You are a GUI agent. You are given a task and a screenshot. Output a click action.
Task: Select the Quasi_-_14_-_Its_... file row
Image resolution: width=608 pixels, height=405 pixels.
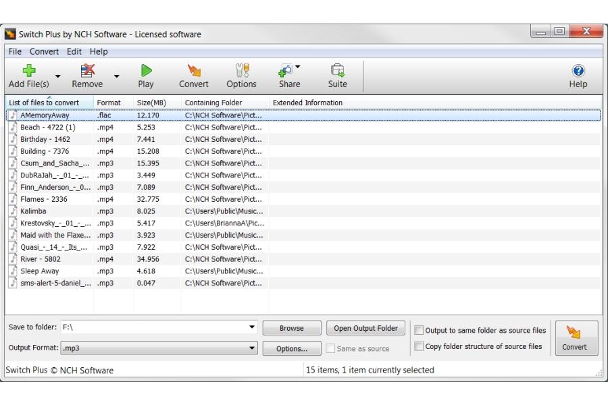click(303, 247)
